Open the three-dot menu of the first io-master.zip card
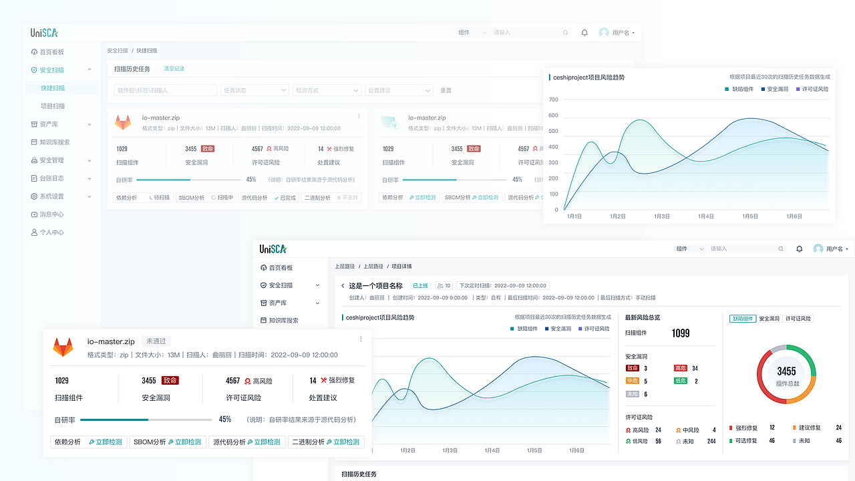 359,116
